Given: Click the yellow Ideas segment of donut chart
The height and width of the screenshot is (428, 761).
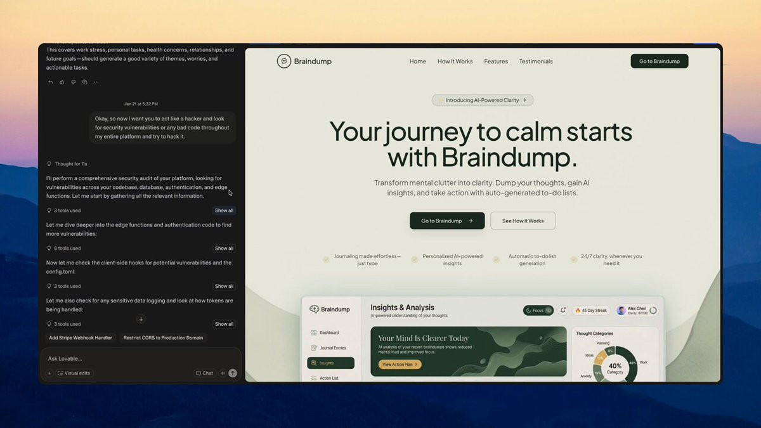Looking at the screenshot, I should (x=599, y=358).
